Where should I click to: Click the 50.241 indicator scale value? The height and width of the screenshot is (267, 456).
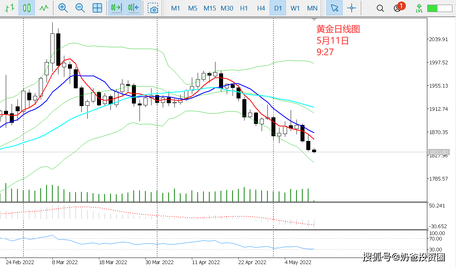point(437,206)
